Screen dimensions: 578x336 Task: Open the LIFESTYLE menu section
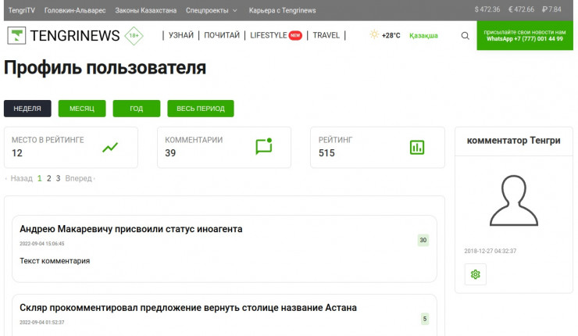268,35
